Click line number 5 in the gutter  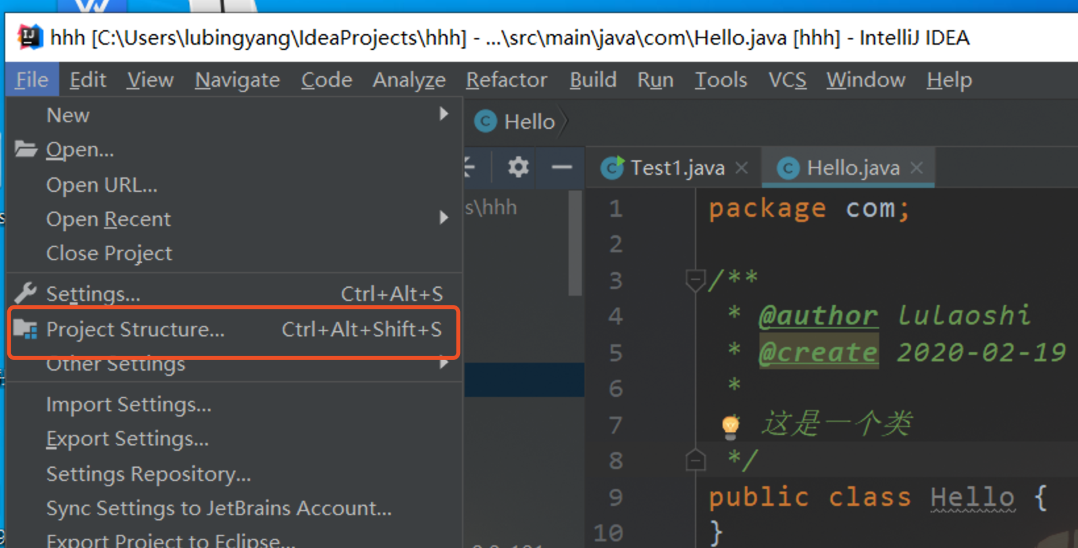click(615, 353)
